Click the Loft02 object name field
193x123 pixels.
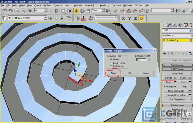point(176,30)
